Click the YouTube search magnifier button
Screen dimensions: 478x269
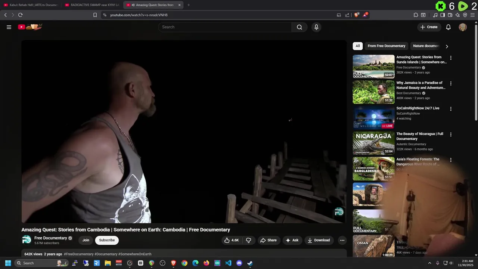point(299,27)
